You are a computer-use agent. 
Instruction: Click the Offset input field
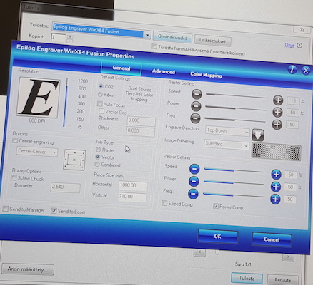click(140, 131)
